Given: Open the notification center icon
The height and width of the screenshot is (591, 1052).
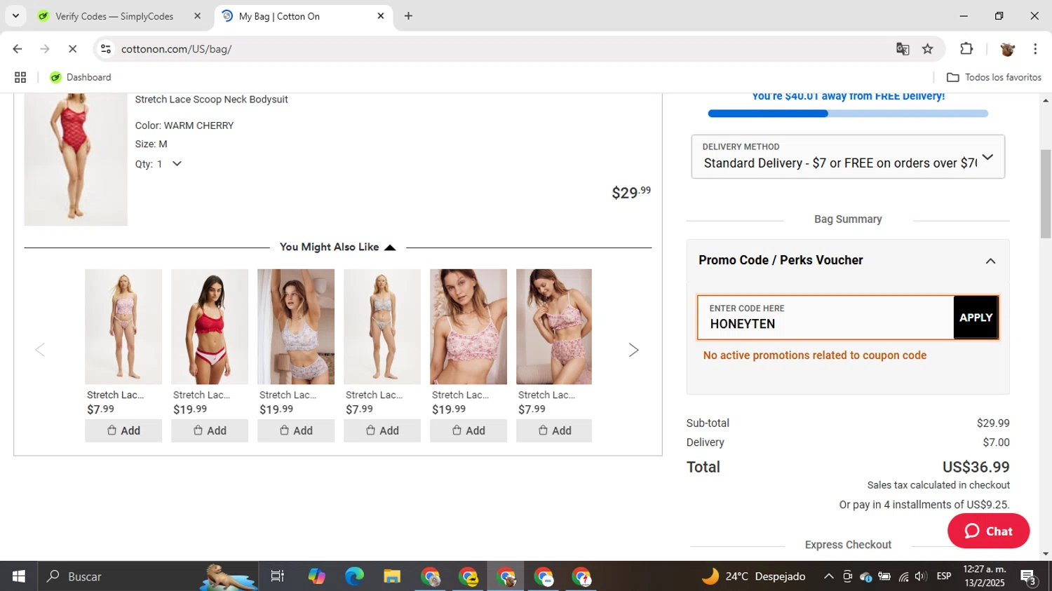Looking at the screenshot, I should pos(1029,577).
